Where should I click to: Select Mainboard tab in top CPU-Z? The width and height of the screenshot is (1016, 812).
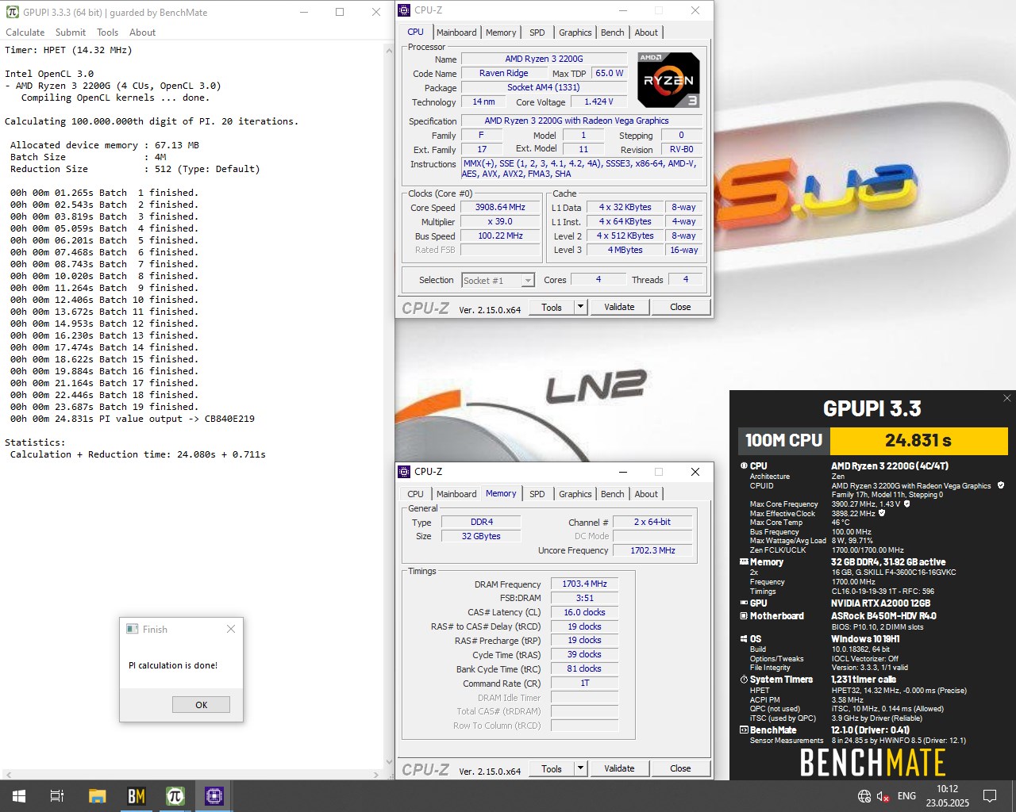[456, 33]
